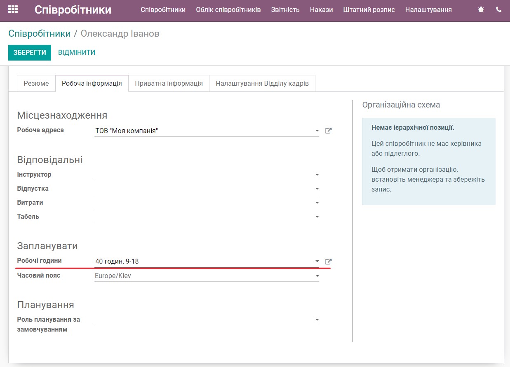Viewport: 510px width, 367px height.
Task: Open the Налаштування Відділу кадрів tab
Action: 263,83
